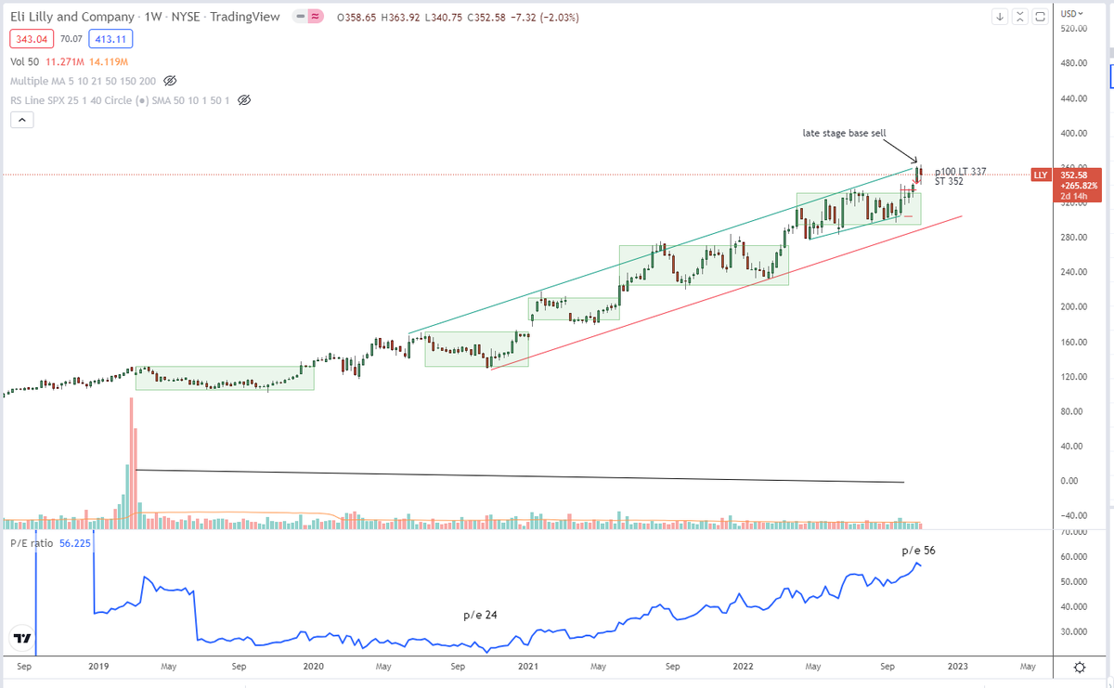1114x688 pixels.
Task: Select the 'p100 LT 337' annotation
Action: [960, 172]
